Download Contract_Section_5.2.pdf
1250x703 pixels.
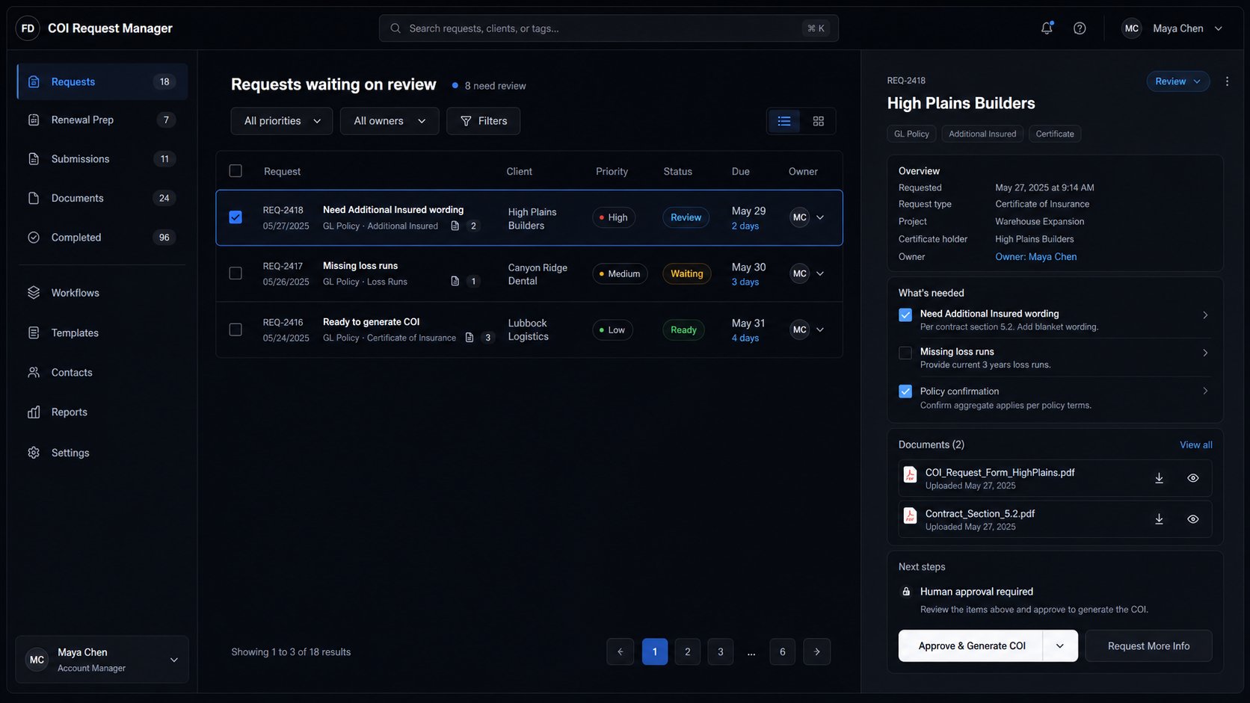point(1159,519)
